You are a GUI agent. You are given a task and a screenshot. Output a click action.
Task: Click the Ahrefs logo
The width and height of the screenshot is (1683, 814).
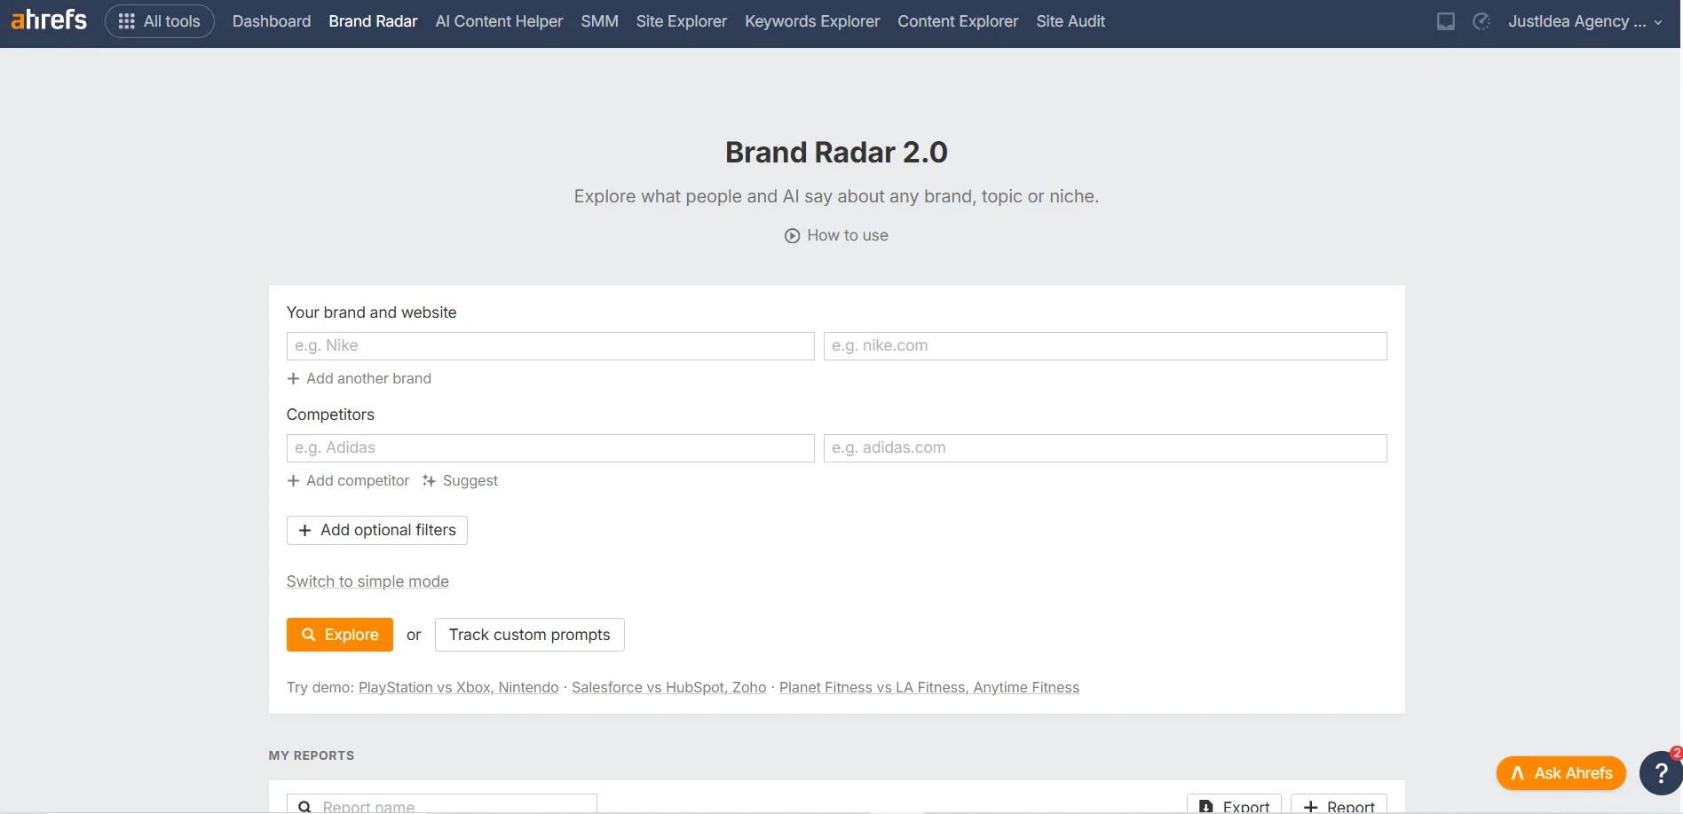[x=49, y=20]
